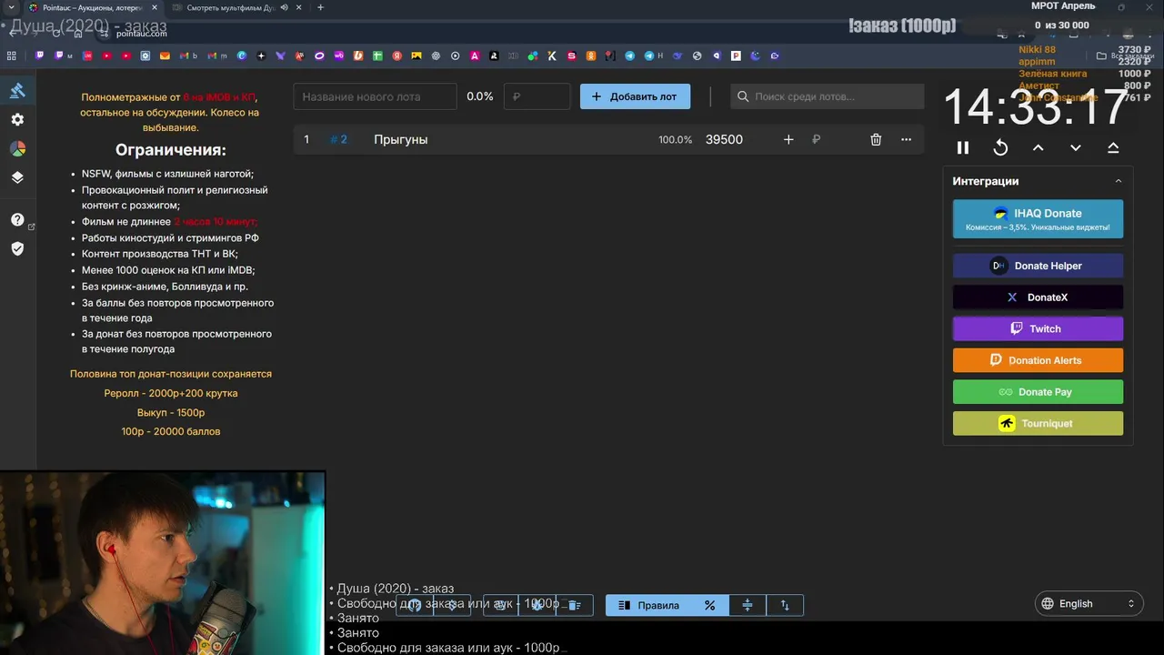Click the pointauc.com address bar

[142, 33]
